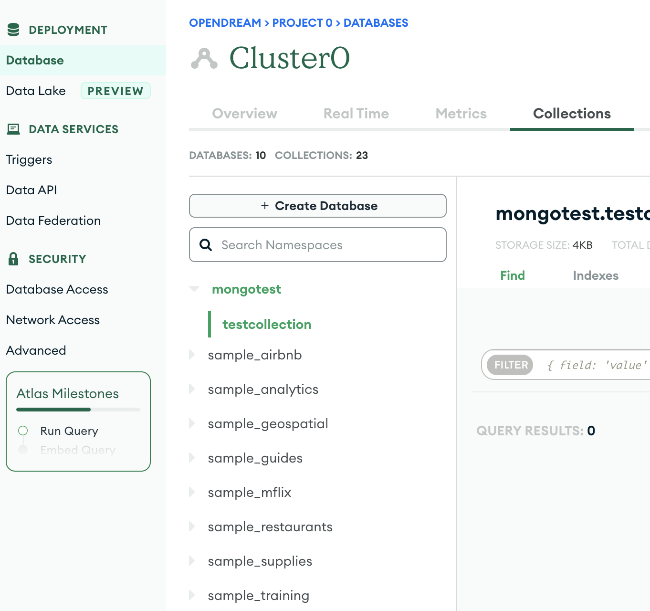The width and height of the screenshot is (650, 611).
Task: Select the sample_airbnb database name
Action: click(x=255, y=355)
